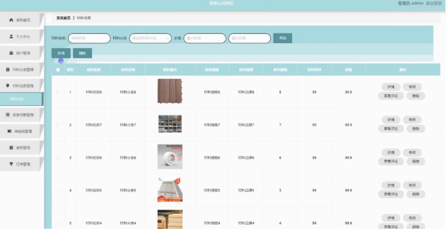
Task: Click the lumber stack image in row 5
Action: [170, 219]
